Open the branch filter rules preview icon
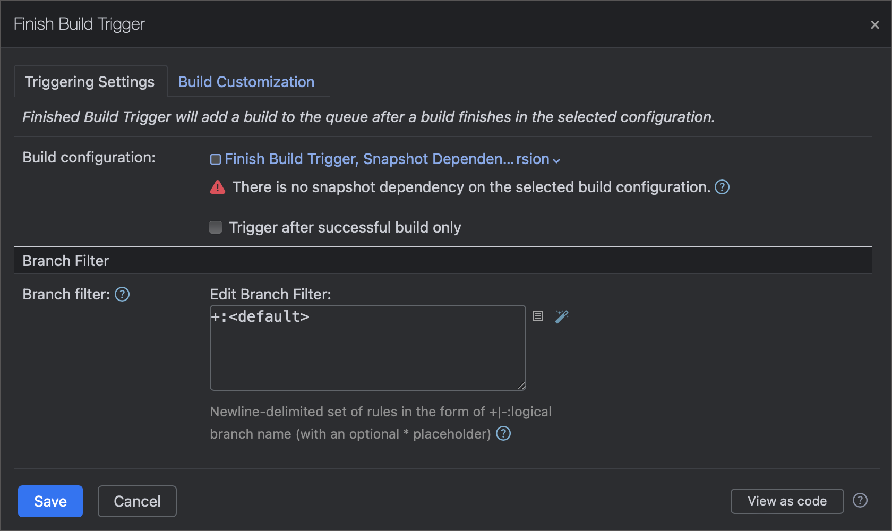 537,316
